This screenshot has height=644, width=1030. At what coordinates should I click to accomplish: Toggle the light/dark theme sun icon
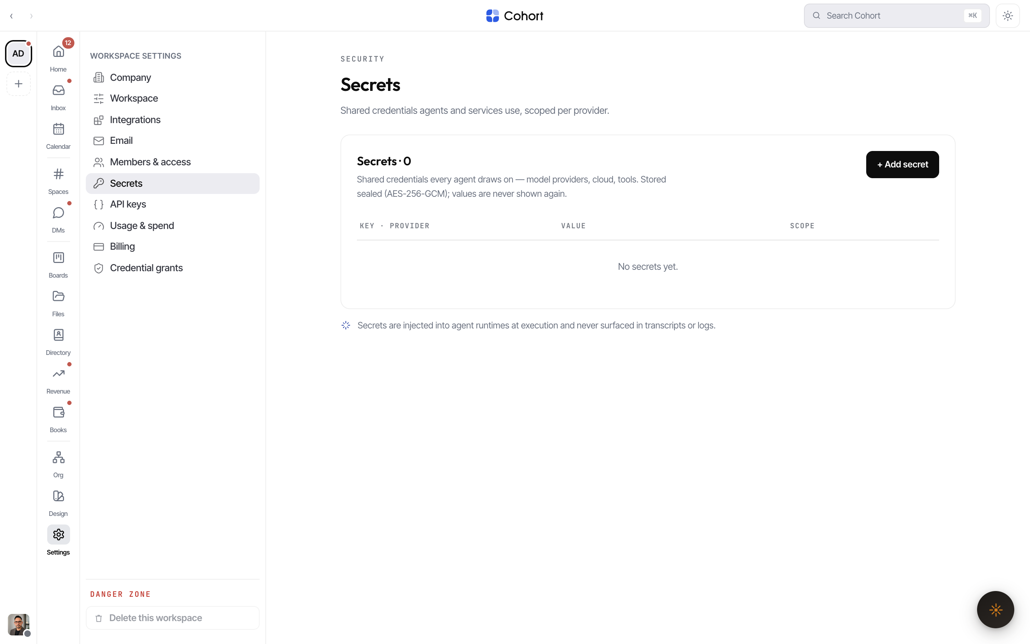tap(1007, 16)
